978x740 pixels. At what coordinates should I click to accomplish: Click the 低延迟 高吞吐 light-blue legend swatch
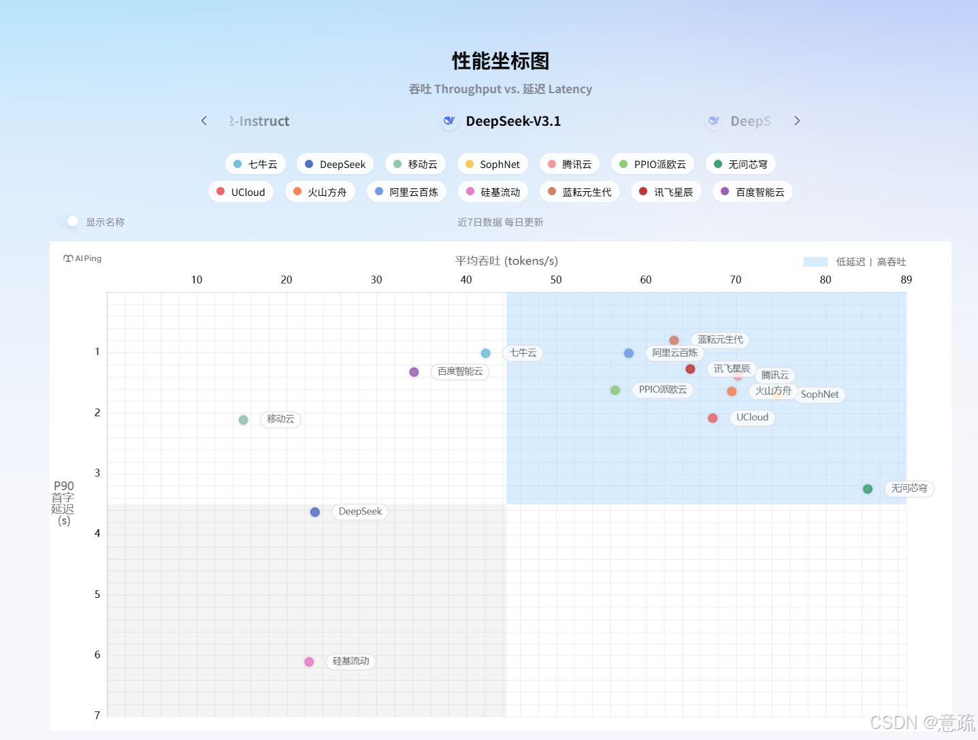coord(815,262)
